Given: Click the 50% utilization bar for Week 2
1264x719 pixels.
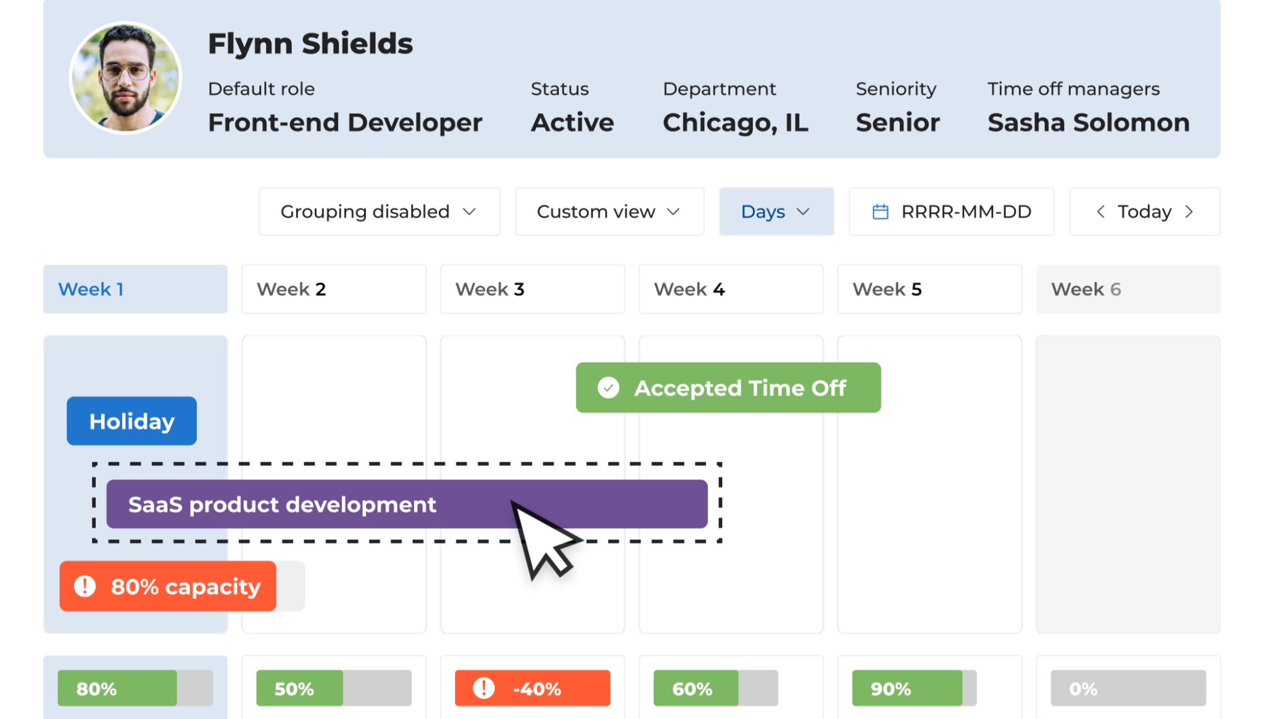Looking at the screenshot, I should point(333,688).
